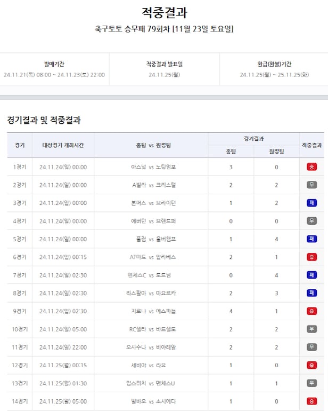Click the 무 result badge in 4경기 row
This screenshot has height=411, width=328.
[x=311, y=221]
